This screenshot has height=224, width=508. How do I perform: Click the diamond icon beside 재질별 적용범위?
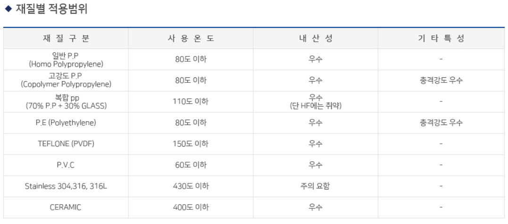(8, 9)
